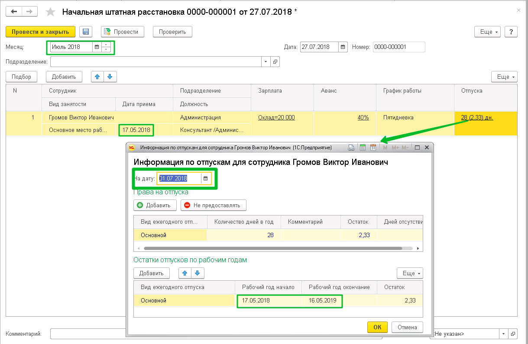The image size is (528, 344).
Task: Click the Номер input field
Action: click(x=399, y=47)
